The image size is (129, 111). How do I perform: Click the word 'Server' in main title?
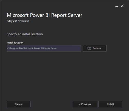click(75, 15)
